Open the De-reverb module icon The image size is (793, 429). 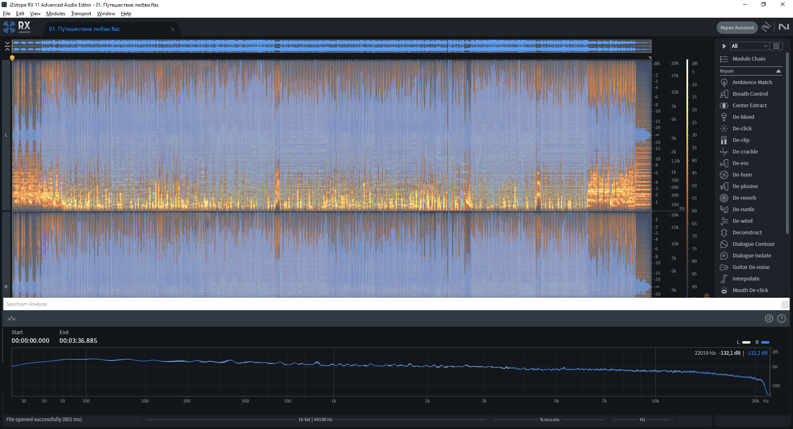pyautogui.click(x=724, y=198)
